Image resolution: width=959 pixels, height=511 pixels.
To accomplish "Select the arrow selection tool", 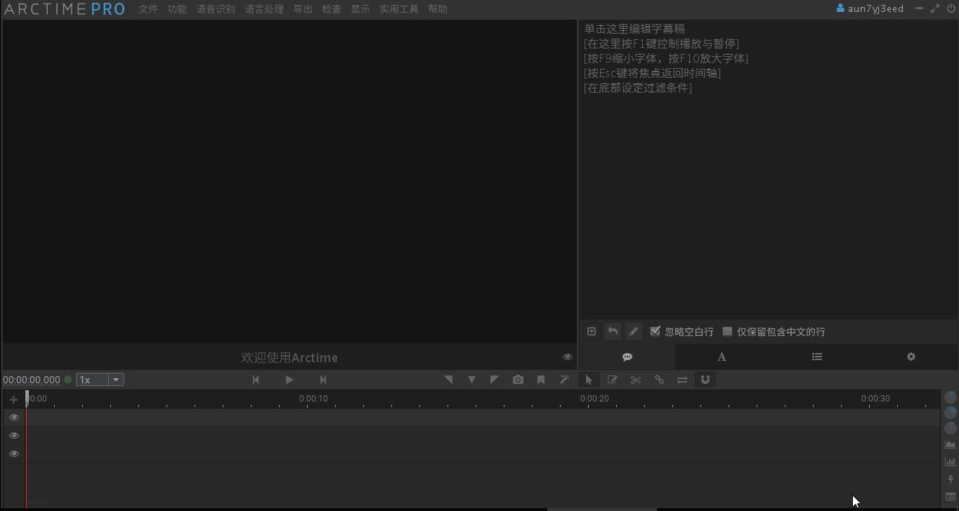I will [589, 379].
